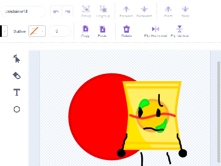Edit the costume14 name field
Screen dimensions: 221x166
(23, 12)
